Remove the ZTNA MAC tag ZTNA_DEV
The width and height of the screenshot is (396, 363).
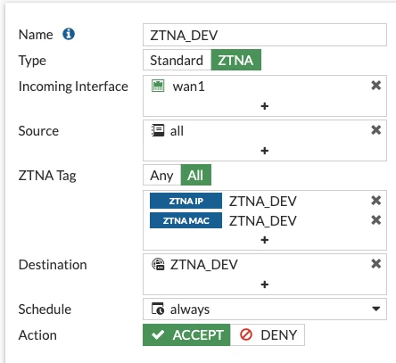click(x=376, y=220)
